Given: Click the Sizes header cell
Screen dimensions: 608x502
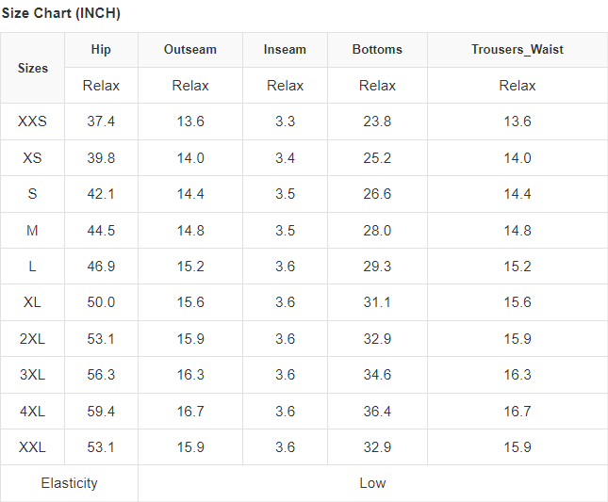Looking at the screenshot, I should [32, 68].
